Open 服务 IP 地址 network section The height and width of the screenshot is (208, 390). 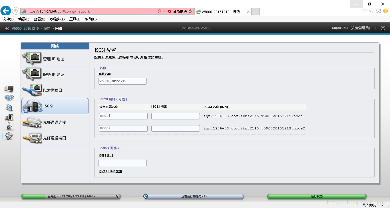pyautogui.click(x=55, y=75)
